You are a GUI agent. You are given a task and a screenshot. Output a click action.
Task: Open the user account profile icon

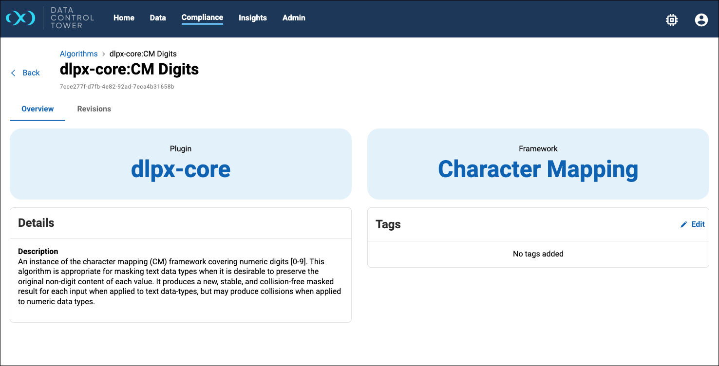(x=701, y=20)
